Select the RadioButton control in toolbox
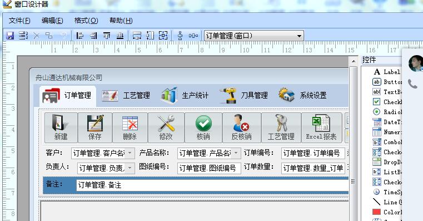The width and height of the screenshot is (423, 221). 387,112
